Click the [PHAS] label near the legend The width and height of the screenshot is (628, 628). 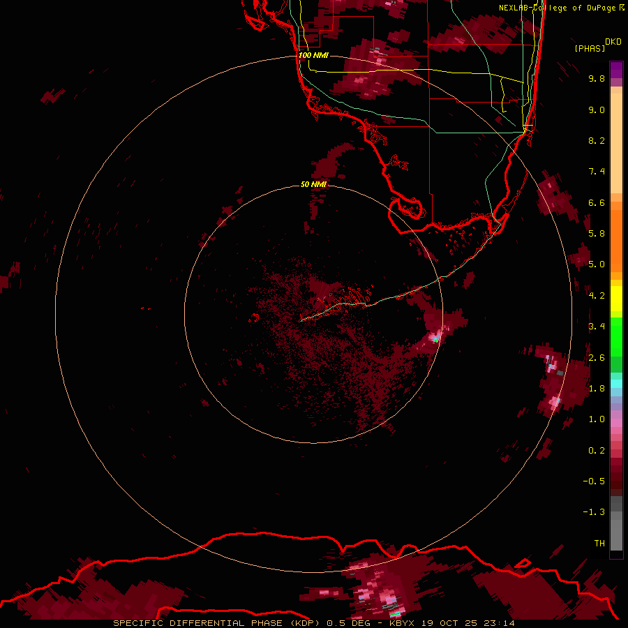point(590,48)
